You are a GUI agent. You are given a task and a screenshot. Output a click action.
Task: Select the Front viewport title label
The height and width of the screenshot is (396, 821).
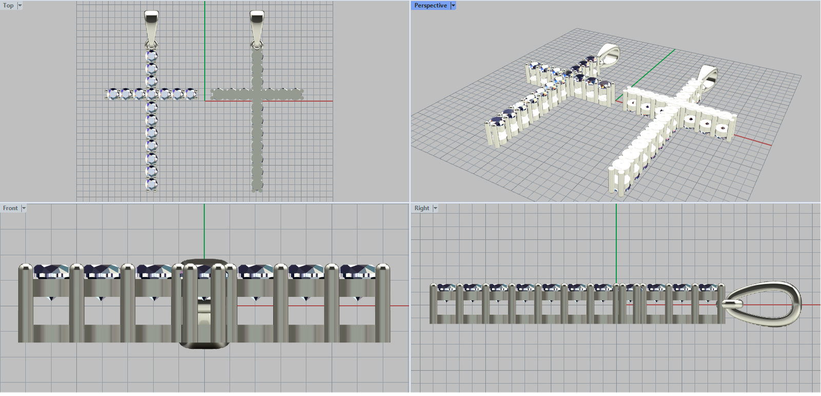pos(10,208)
